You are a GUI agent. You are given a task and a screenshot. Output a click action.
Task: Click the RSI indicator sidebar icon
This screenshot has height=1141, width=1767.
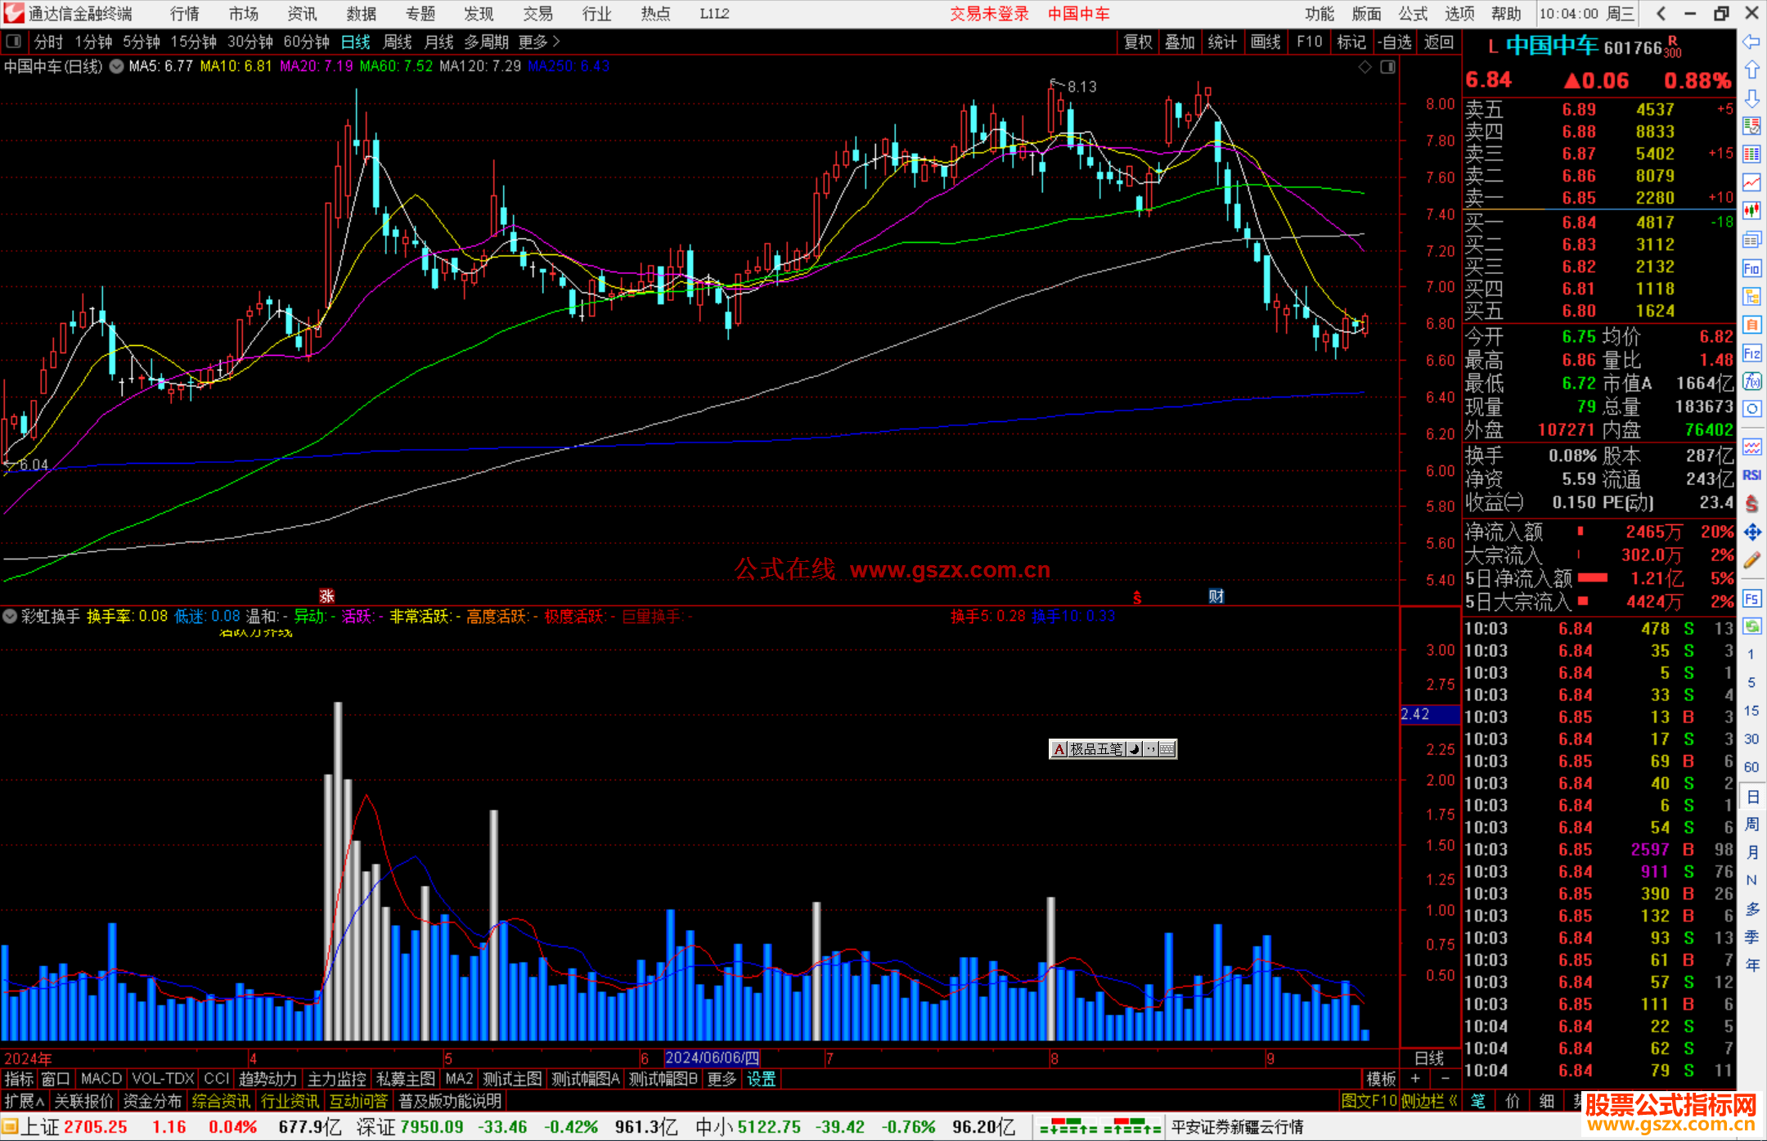1751,475
